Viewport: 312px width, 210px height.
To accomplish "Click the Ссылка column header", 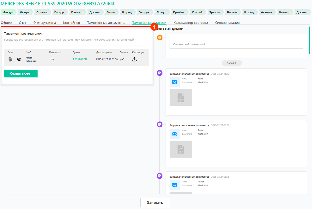I will (124, 52).
